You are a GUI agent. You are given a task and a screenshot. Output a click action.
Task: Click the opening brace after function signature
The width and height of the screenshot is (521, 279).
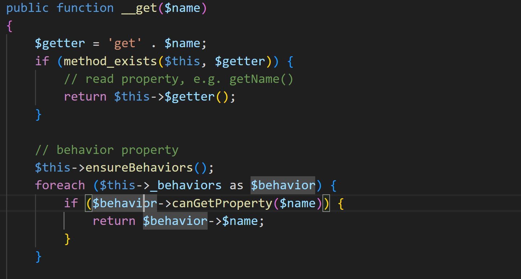click(x=10, y=26)
